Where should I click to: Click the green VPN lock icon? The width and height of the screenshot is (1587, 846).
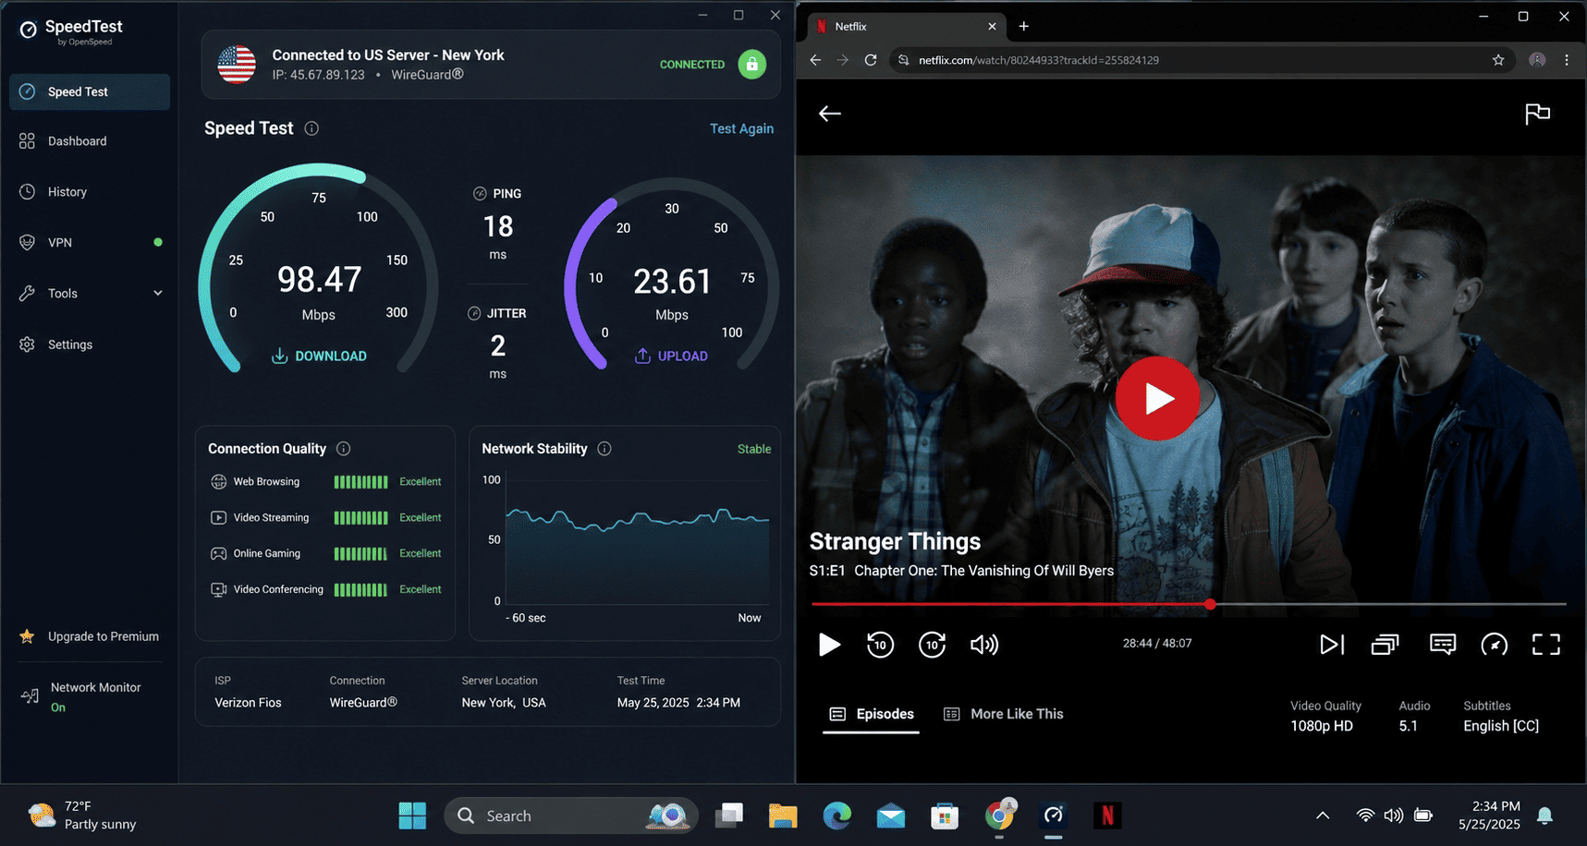752,65
